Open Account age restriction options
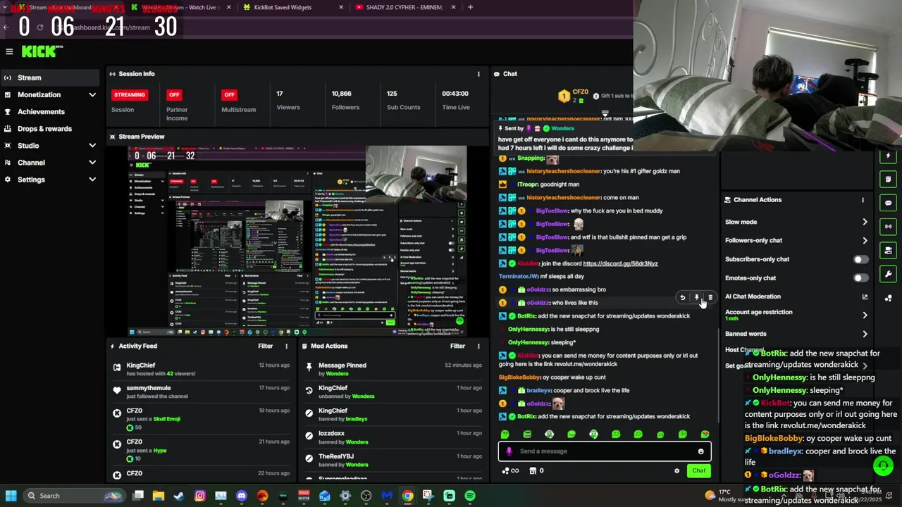The image size is (902, 507). tap(865, 315)
